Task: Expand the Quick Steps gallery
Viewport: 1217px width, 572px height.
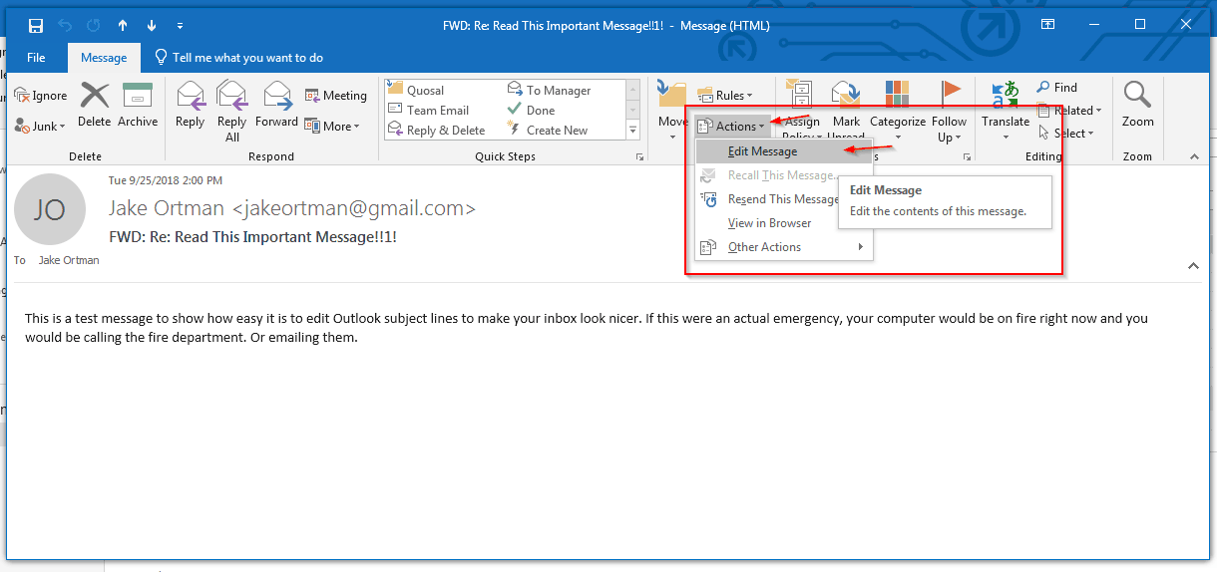Action: [632, 131]
